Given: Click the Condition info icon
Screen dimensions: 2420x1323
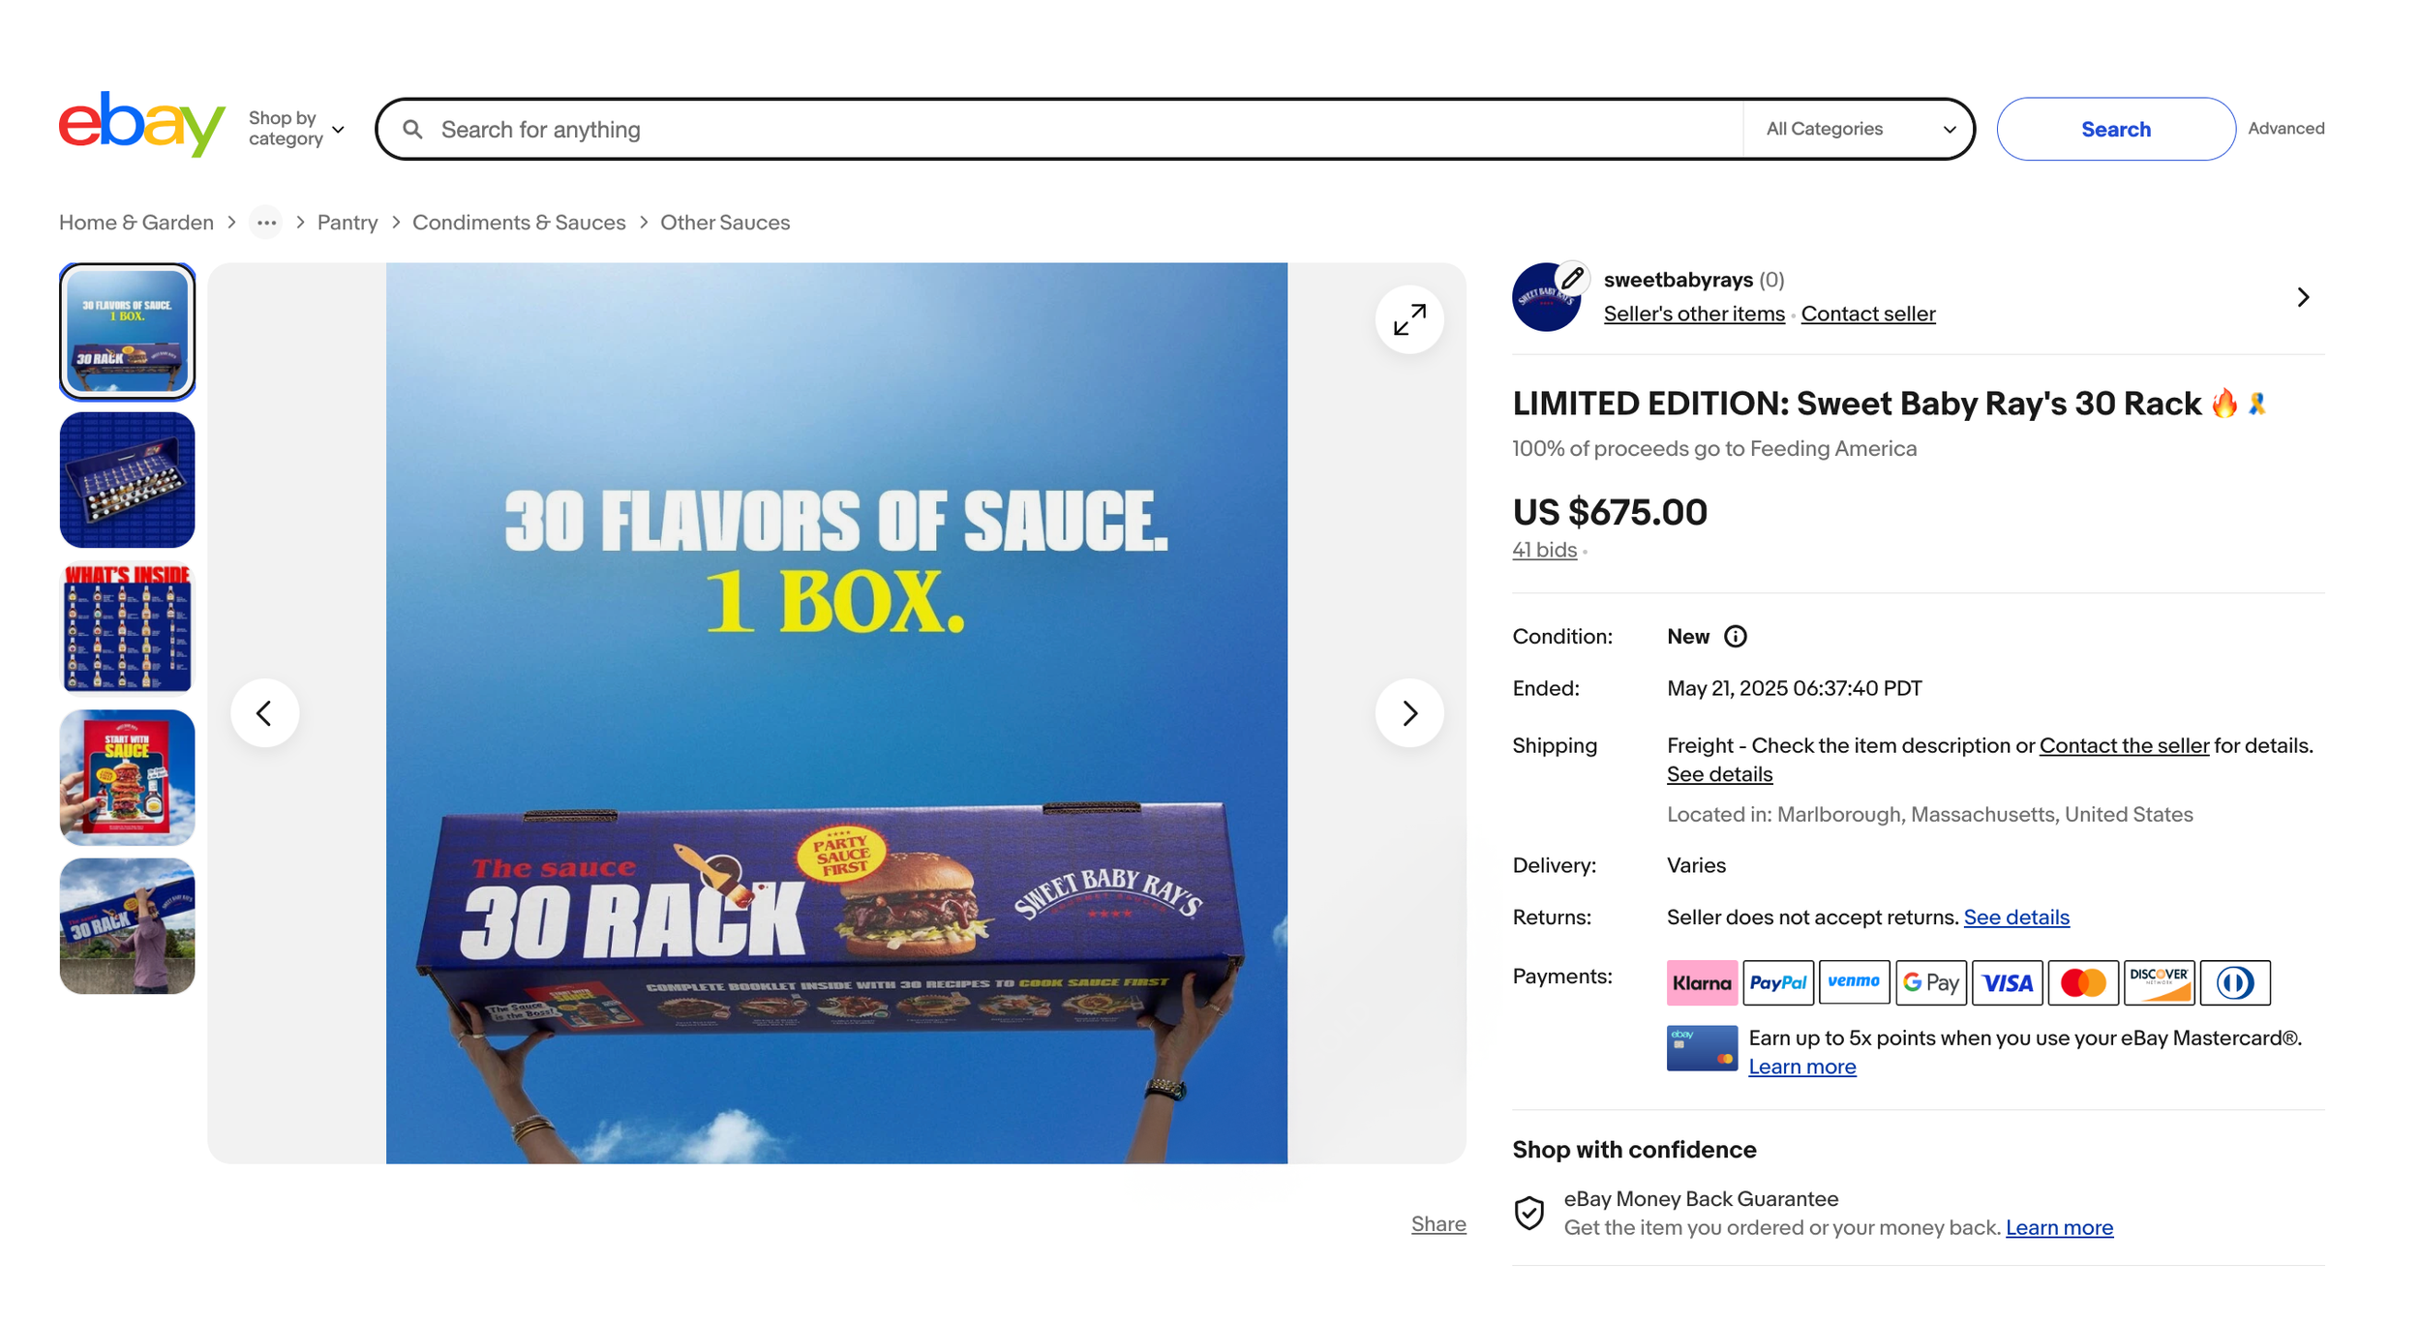Looking at the screenshot, I should click(1736, 637).
